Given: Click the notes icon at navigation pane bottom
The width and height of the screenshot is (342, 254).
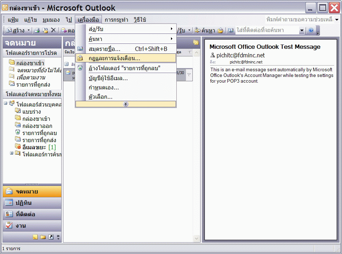Looking at the screenshot, I should pyautogui.click(x=35, y=237).
